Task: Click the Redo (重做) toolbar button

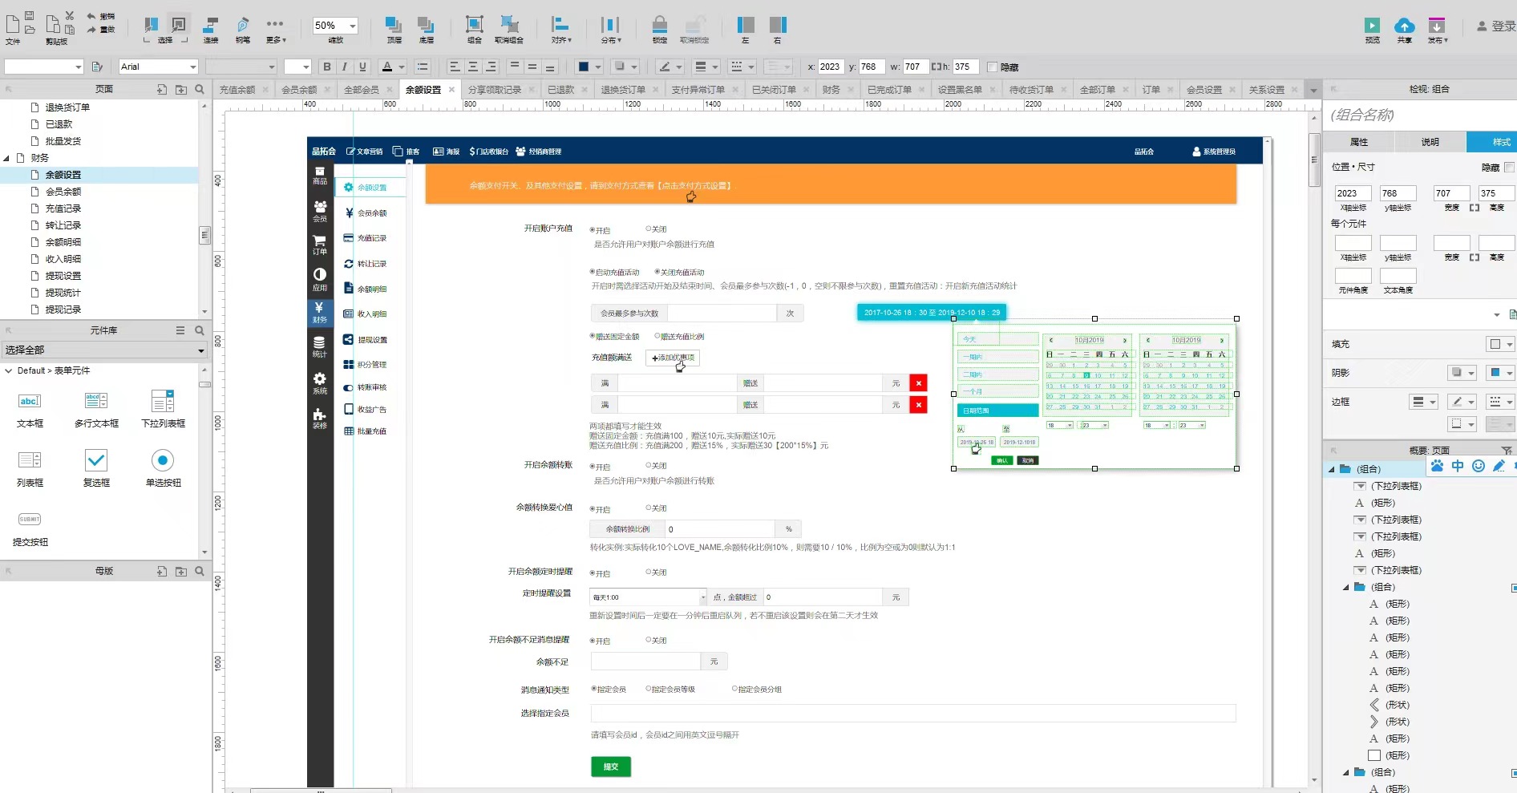Action: pyautogui.click(x=100, y=30)
